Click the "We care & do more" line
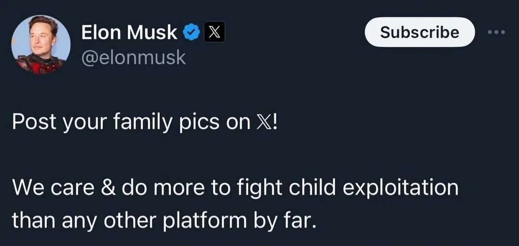 235,187
